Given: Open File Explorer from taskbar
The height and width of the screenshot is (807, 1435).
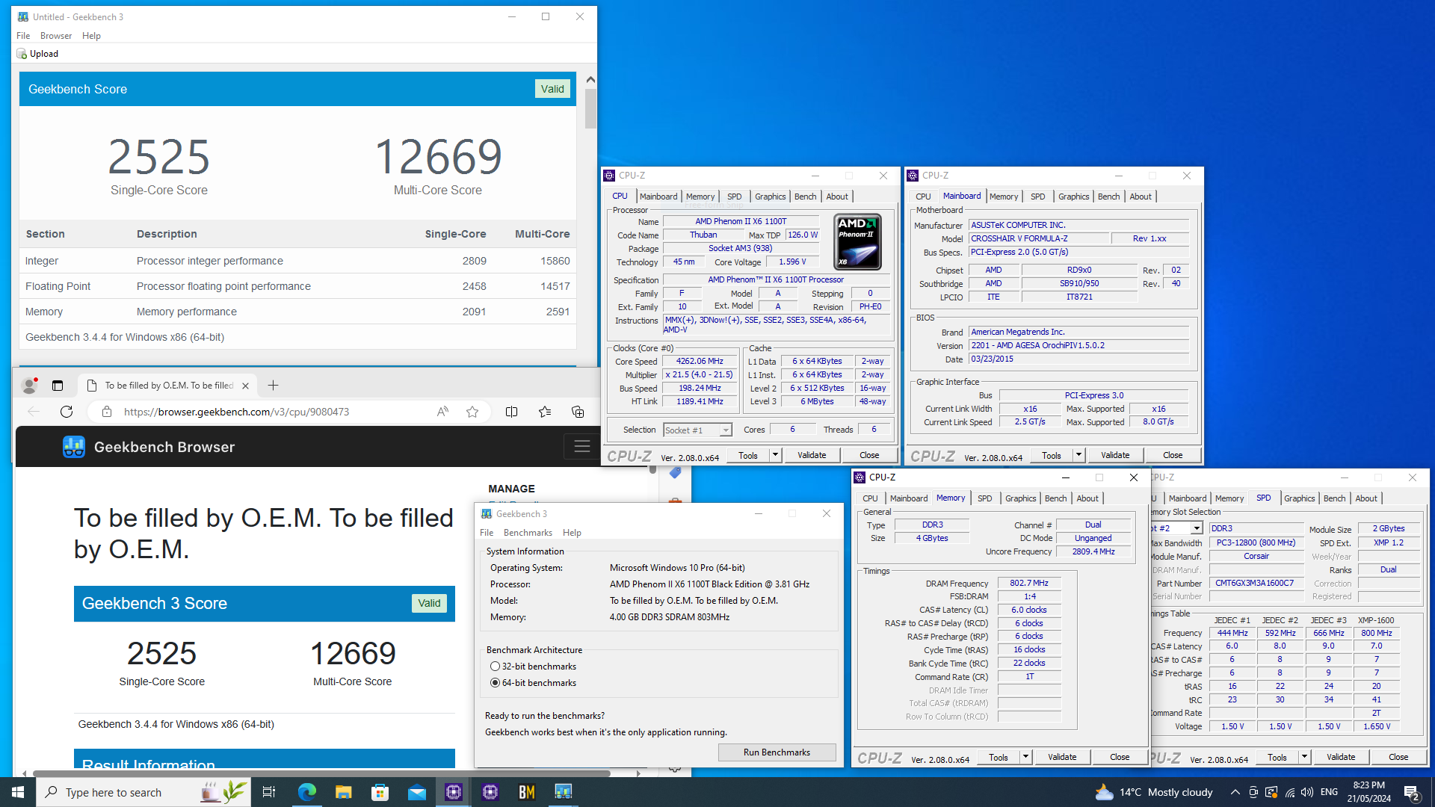Looking at the screenshot, I should click(x=343, y=792).
